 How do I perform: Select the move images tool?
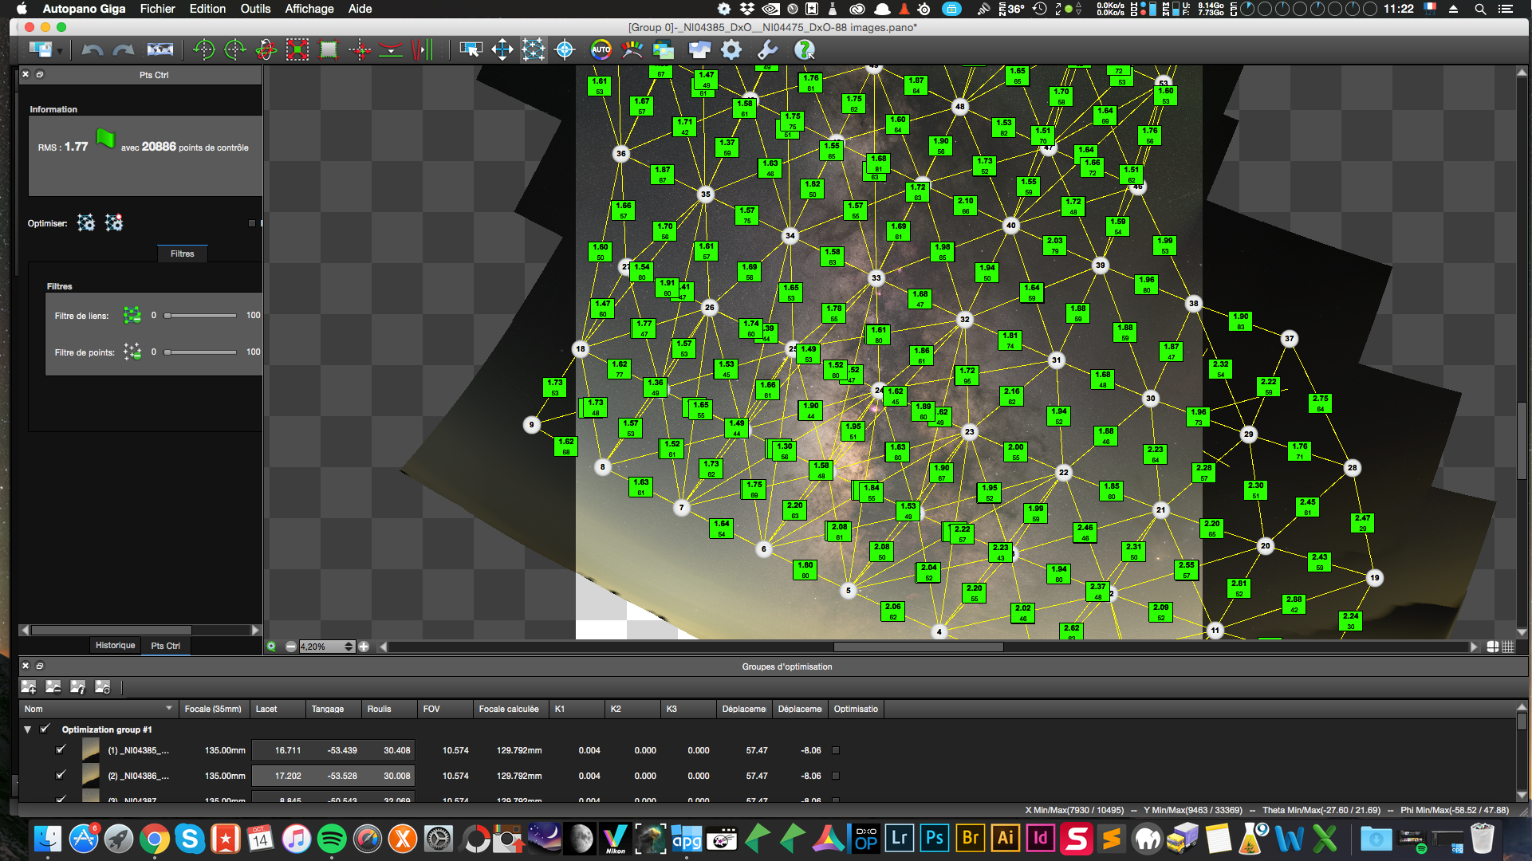502,50
